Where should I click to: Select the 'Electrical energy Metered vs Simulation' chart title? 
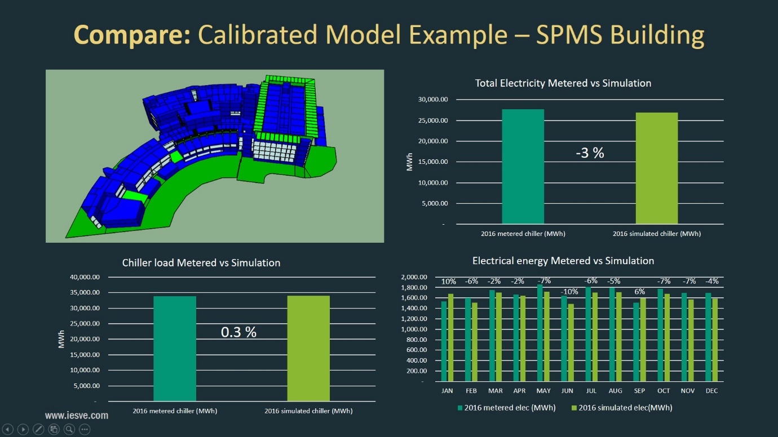(x=563, y=261)
